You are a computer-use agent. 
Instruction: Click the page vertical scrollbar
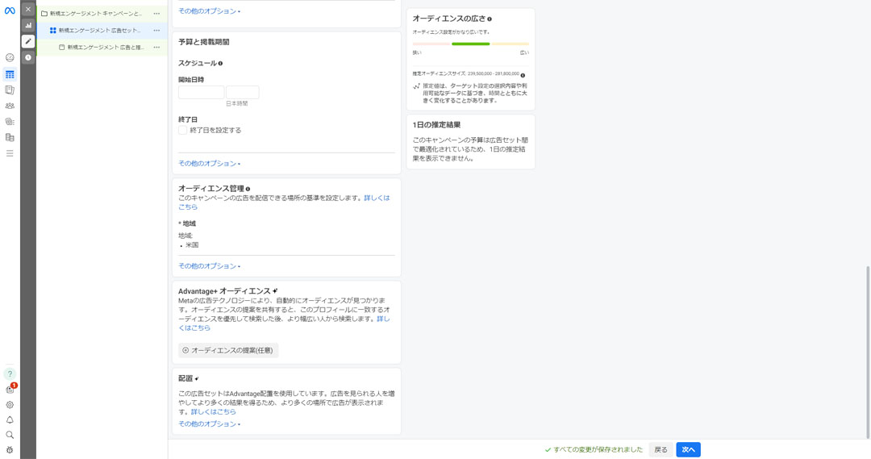(x=868, y=352)
